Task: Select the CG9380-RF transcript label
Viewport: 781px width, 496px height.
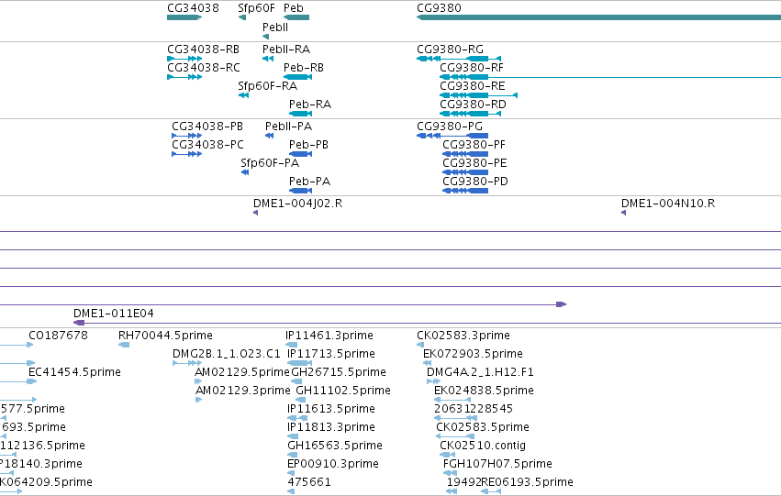Action: click(x=471, y=68)
